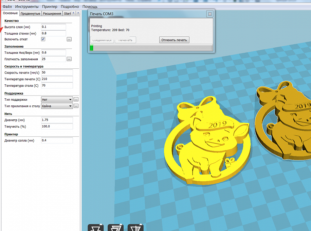Click the Качество section heading

tap(12, 21)
